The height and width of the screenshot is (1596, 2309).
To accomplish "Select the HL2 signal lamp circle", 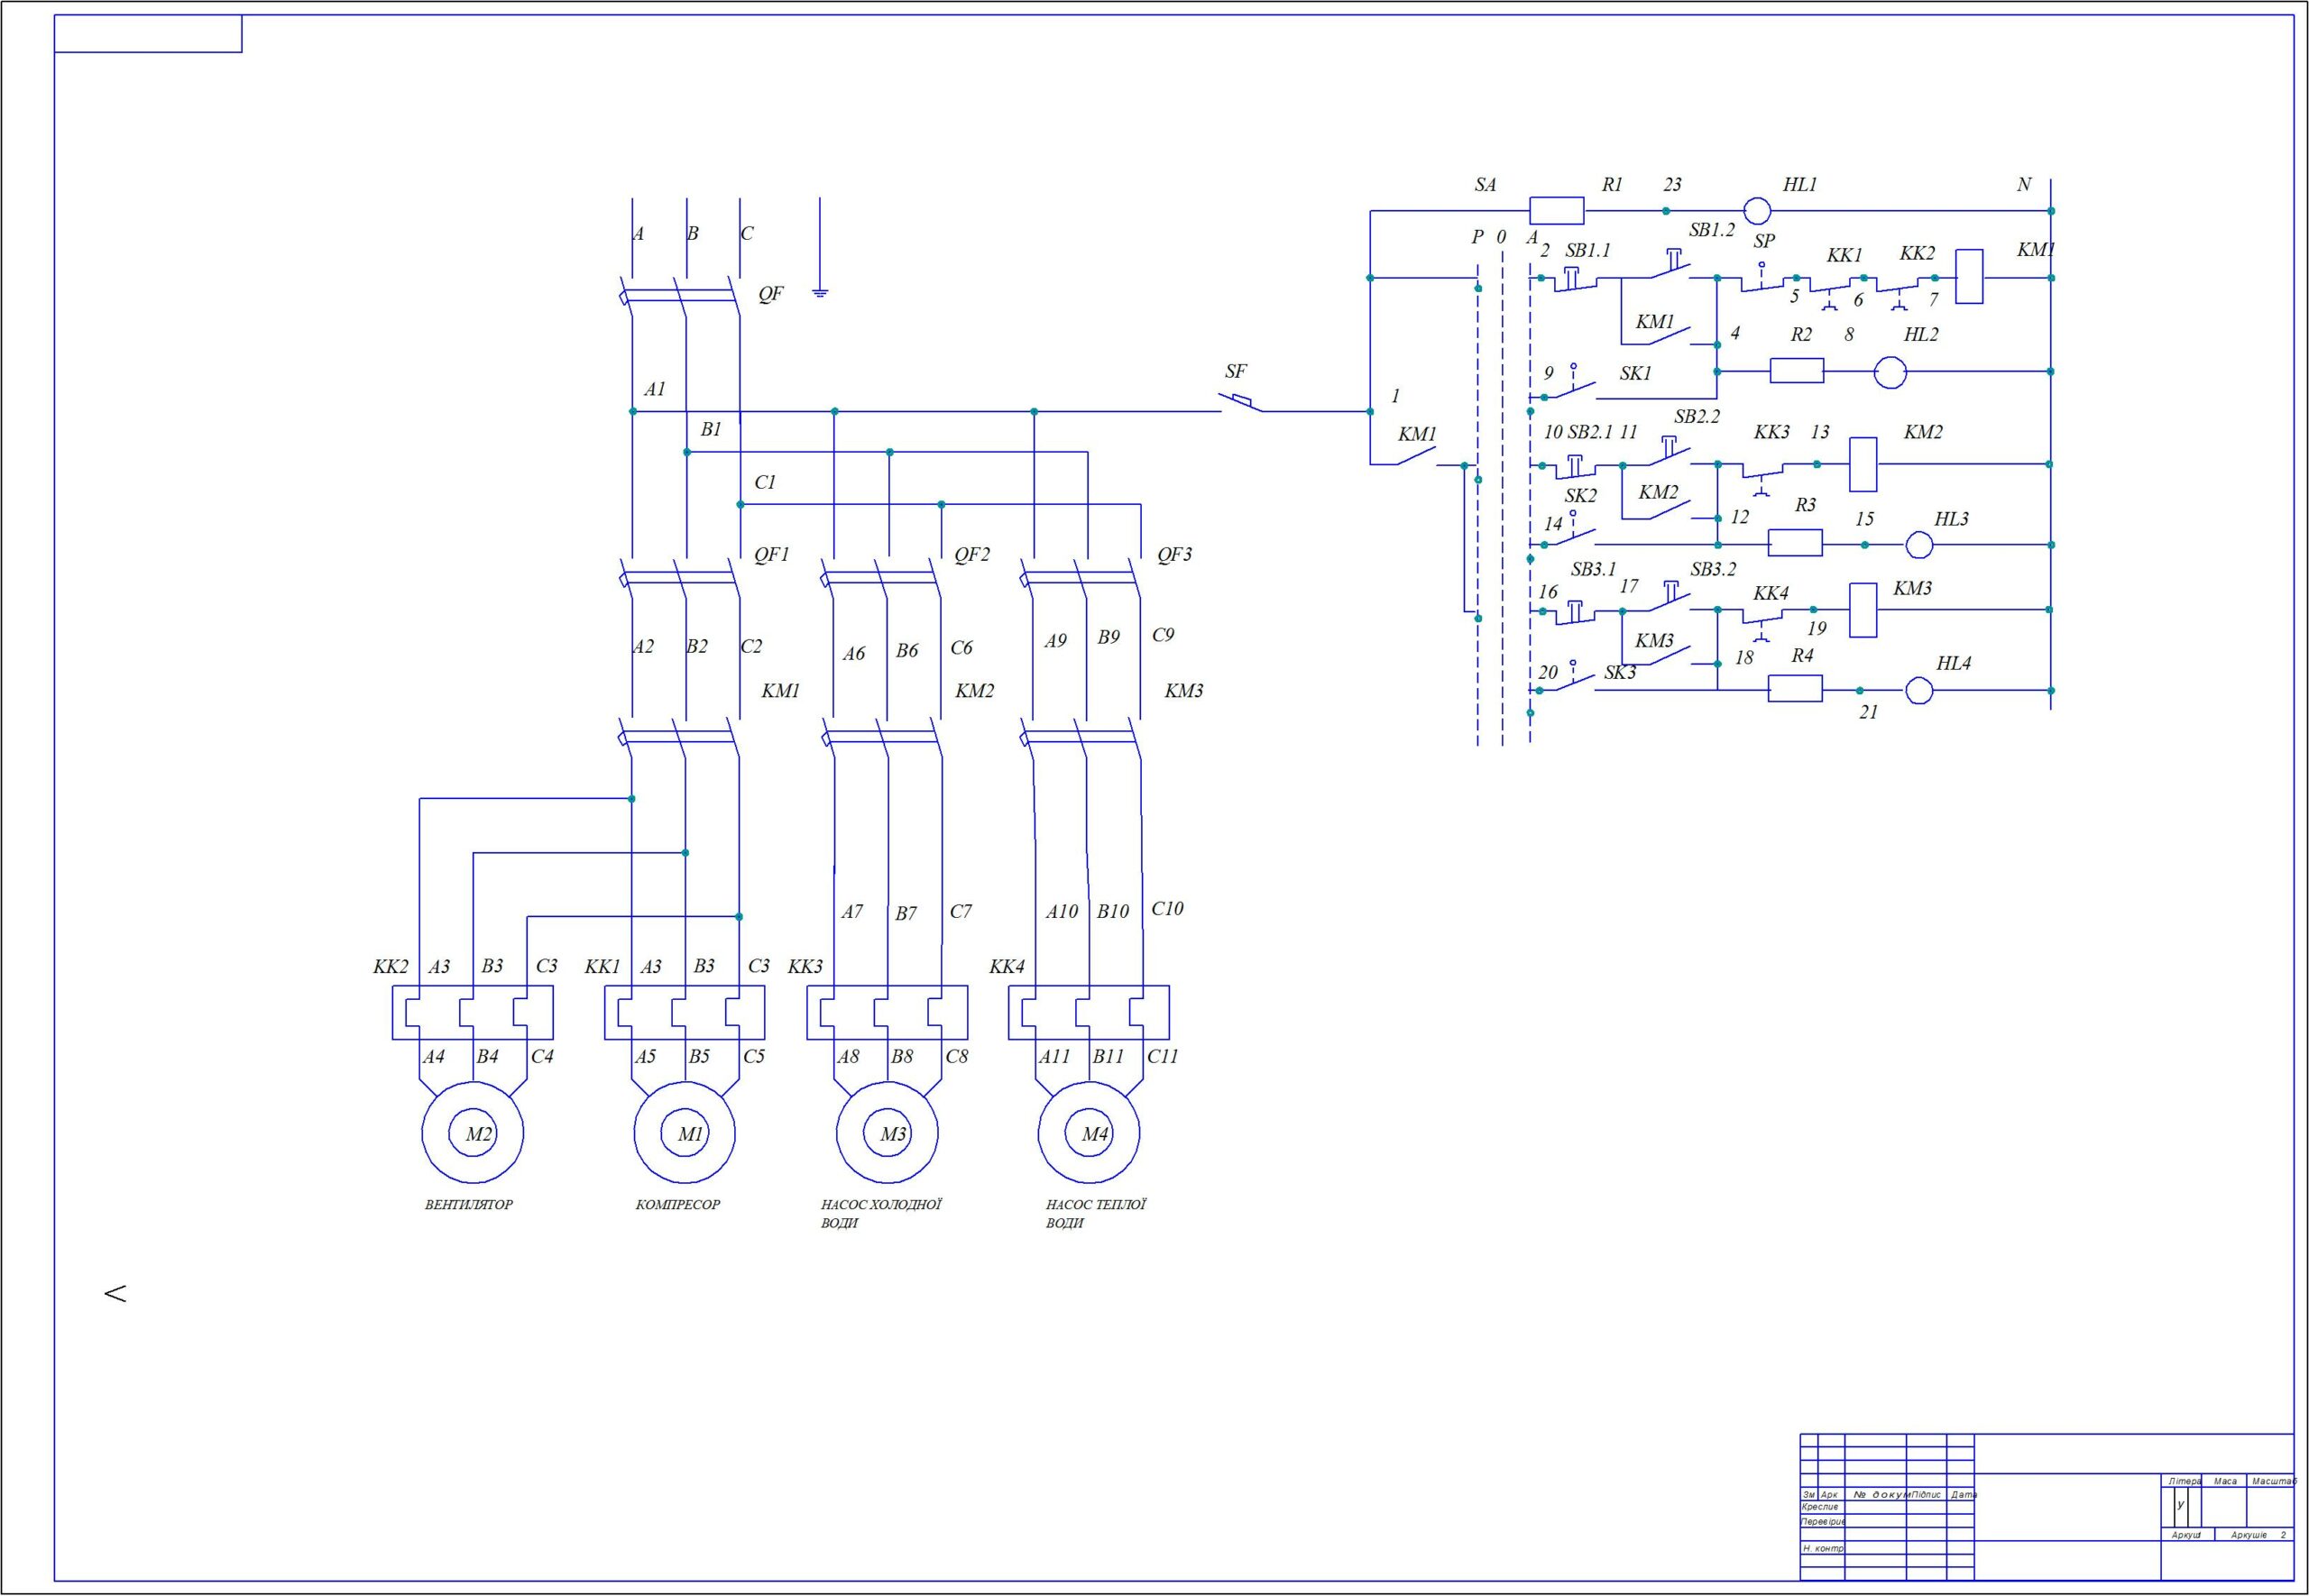I will (1890, 372).
